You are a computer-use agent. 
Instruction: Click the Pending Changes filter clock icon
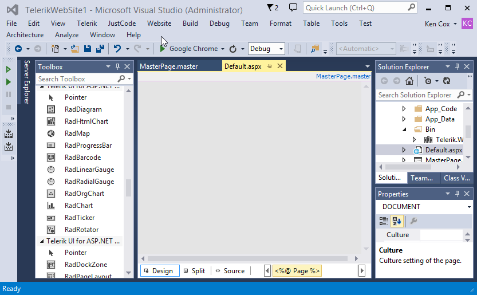(x=428, y=81)
